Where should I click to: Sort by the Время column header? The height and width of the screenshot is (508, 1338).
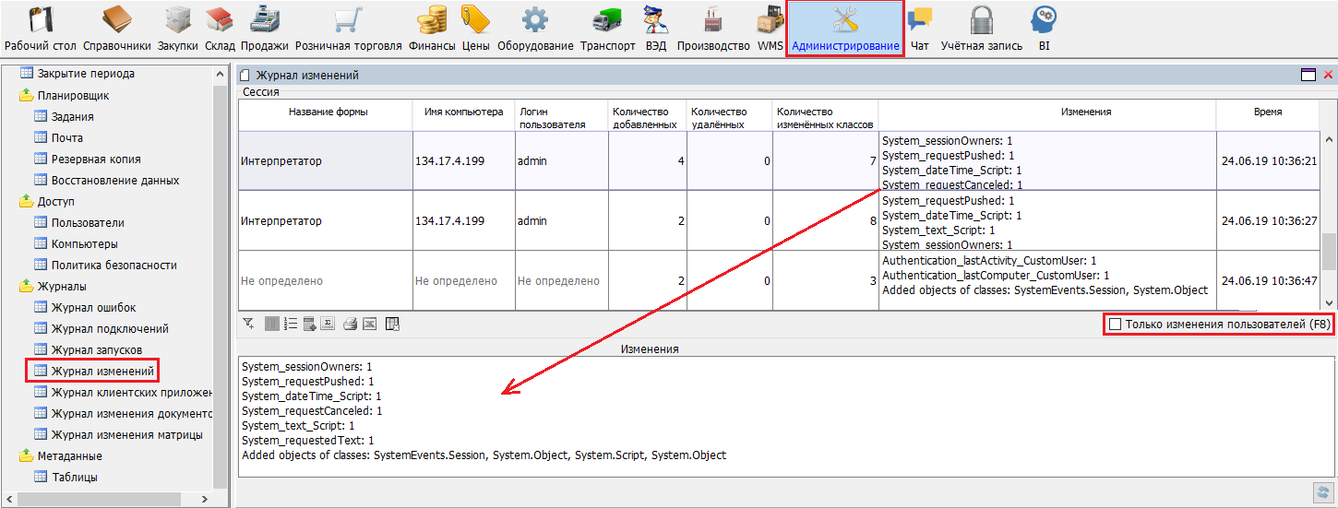[x=1266, y=112]
